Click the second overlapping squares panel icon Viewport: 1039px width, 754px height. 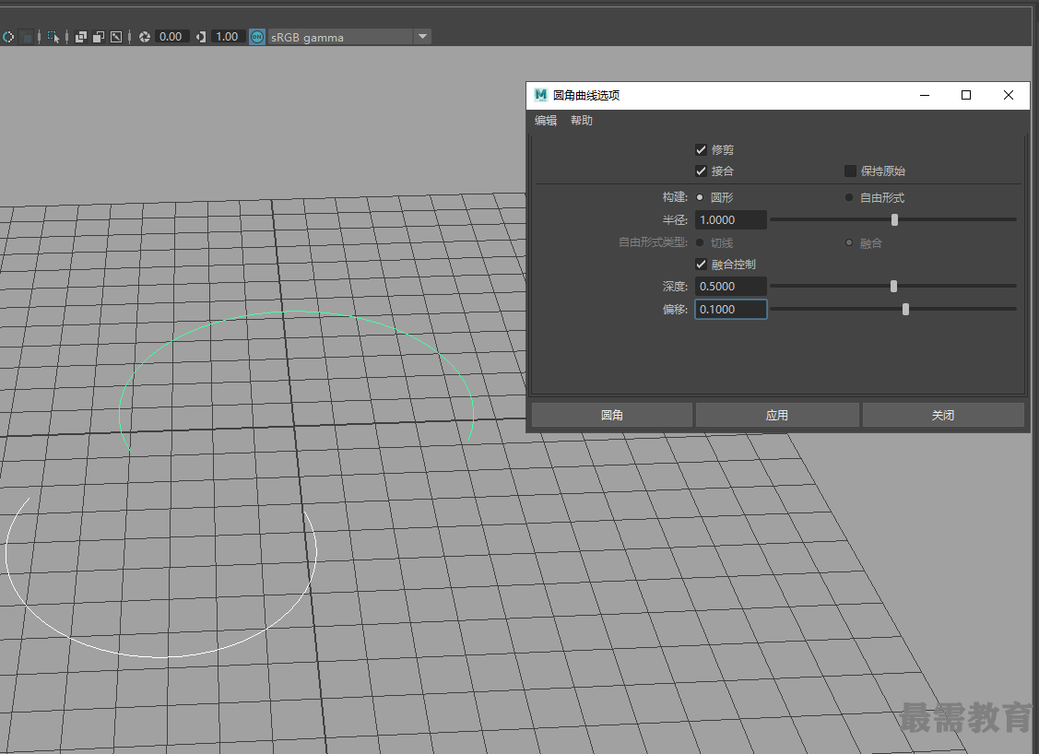point(99,37)
